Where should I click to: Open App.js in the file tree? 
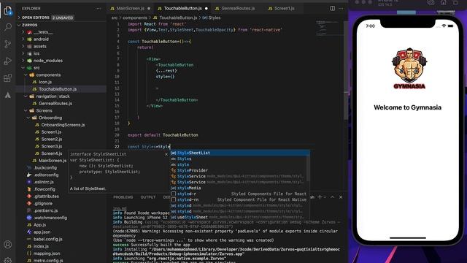tap(39, 225)
